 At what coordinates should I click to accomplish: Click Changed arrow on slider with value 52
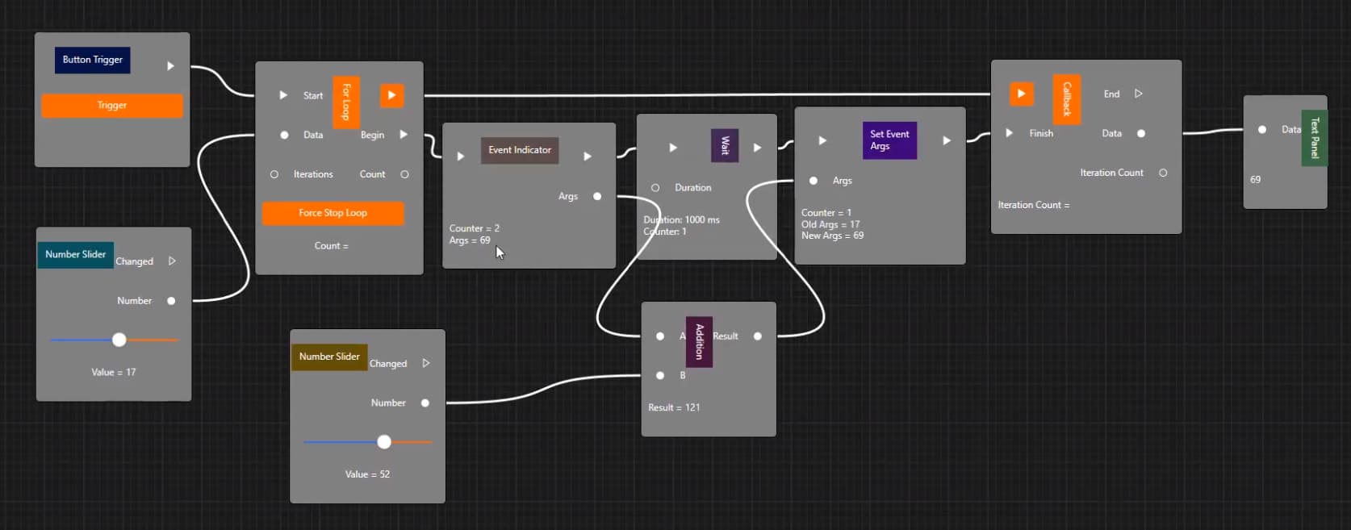coord(426,364)
